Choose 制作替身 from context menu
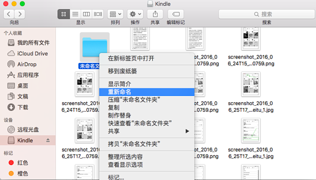 click(x=147, y=115)
